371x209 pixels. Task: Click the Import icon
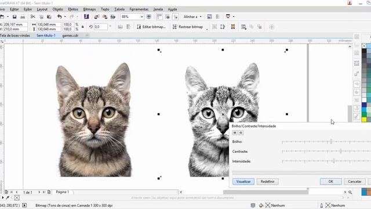[x=97, y=17]
